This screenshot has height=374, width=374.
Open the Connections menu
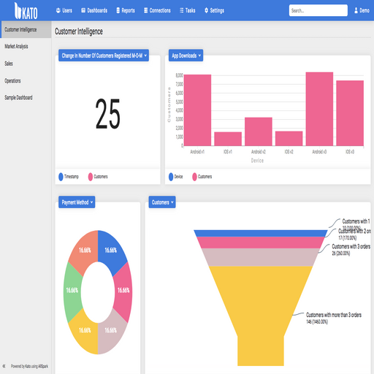157,10
